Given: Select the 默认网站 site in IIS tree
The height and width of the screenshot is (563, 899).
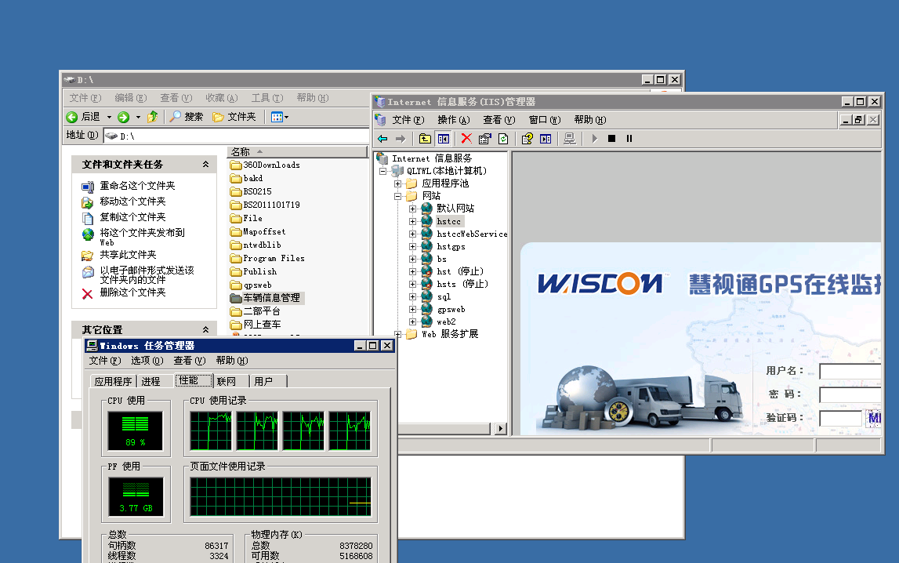Looking at the screenshot, I should click(x=455, y=208).
